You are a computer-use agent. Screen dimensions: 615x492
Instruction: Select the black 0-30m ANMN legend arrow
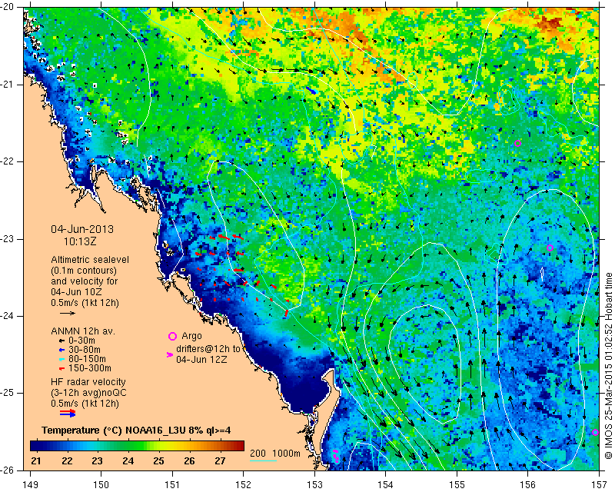61,341
